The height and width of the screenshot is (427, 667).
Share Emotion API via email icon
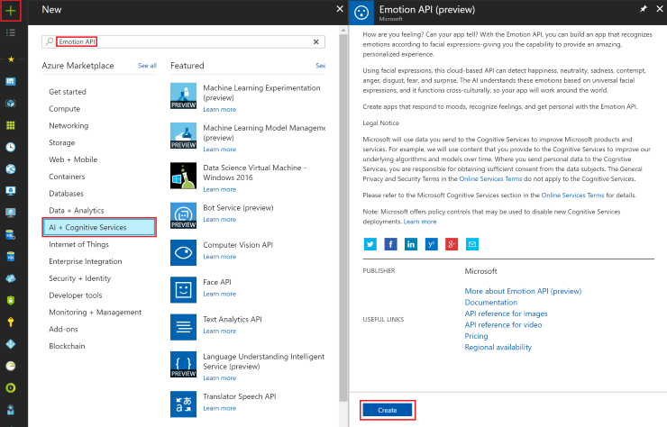[x=472, y=244]
